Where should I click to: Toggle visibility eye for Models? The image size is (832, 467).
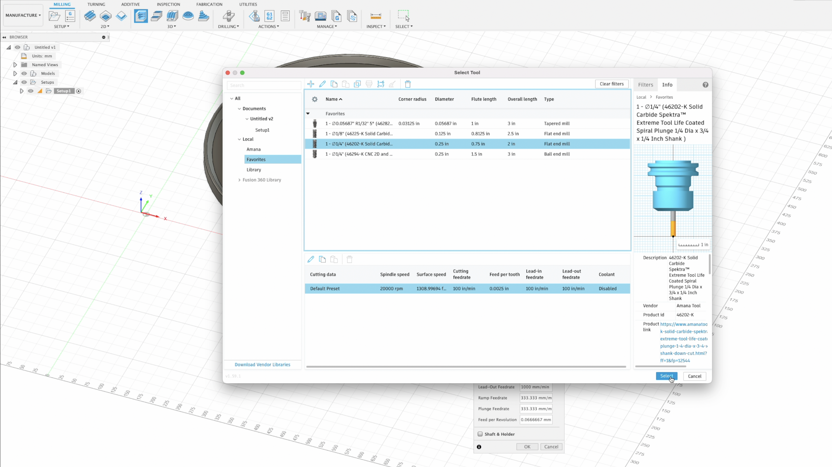coord(24,74)
